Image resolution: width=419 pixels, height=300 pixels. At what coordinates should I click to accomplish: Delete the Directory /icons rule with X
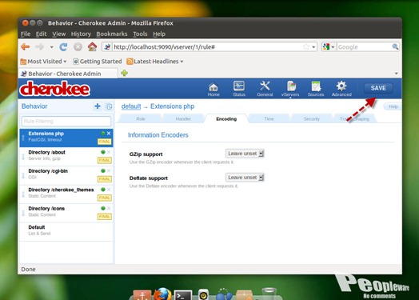[x=109, y=208]
